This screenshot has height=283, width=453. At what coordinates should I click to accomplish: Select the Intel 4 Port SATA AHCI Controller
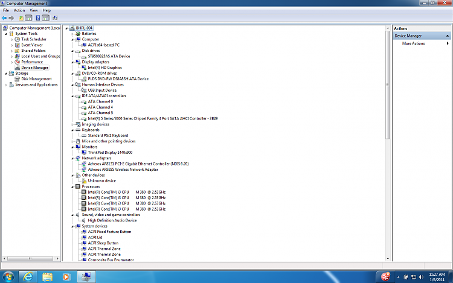click(153, 118)
